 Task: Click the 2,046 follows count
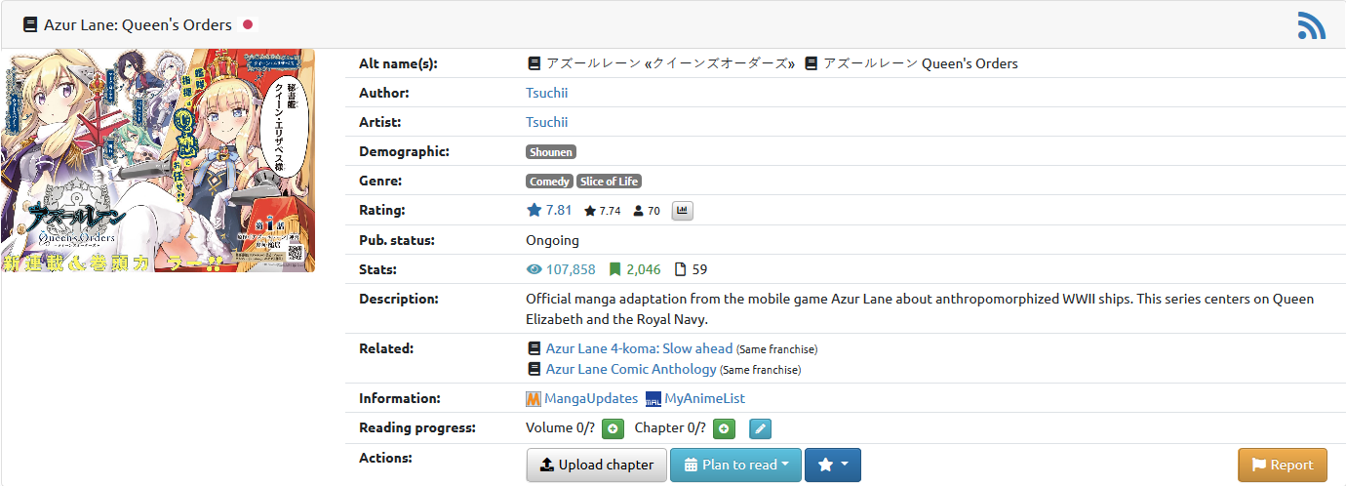pos(643,269)
